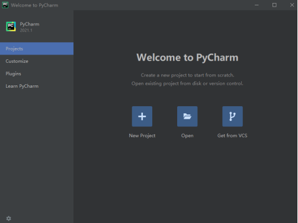Click the 2021.1 version text

pos(26,30)
